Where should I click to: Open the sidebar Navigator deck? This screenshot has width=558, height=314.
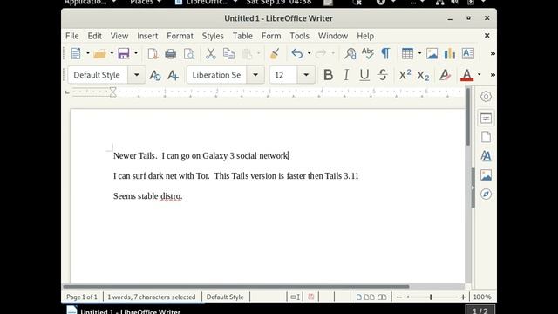(x=486, y=194)
